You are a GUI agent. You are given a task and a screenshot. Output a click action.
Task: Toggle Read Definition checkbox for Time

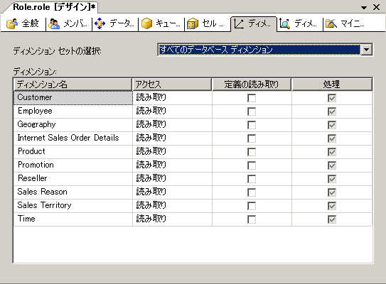click(x=252, y=219)
